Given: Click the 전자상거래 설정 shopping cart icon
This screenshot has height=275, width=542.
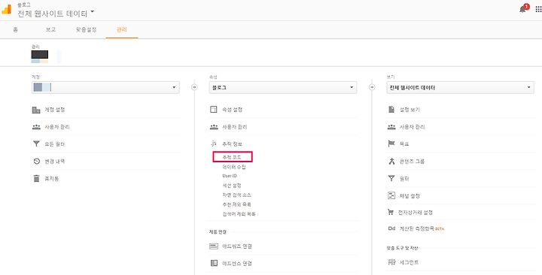Looking at the screenshot, I should click(391, 212).
